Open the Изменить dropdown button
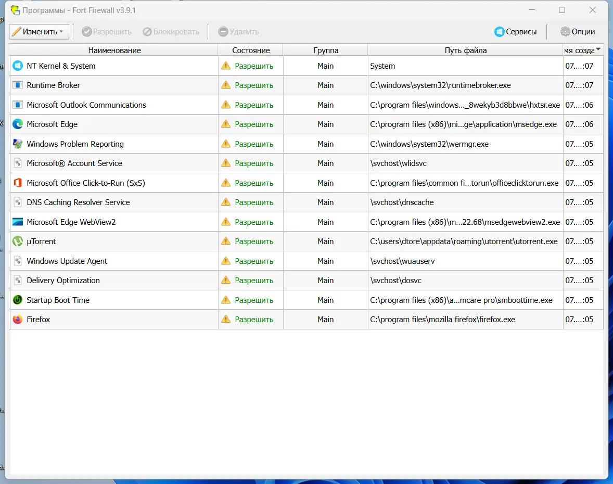The height and width of the screenshot is (484, 613). pos(39,32)
